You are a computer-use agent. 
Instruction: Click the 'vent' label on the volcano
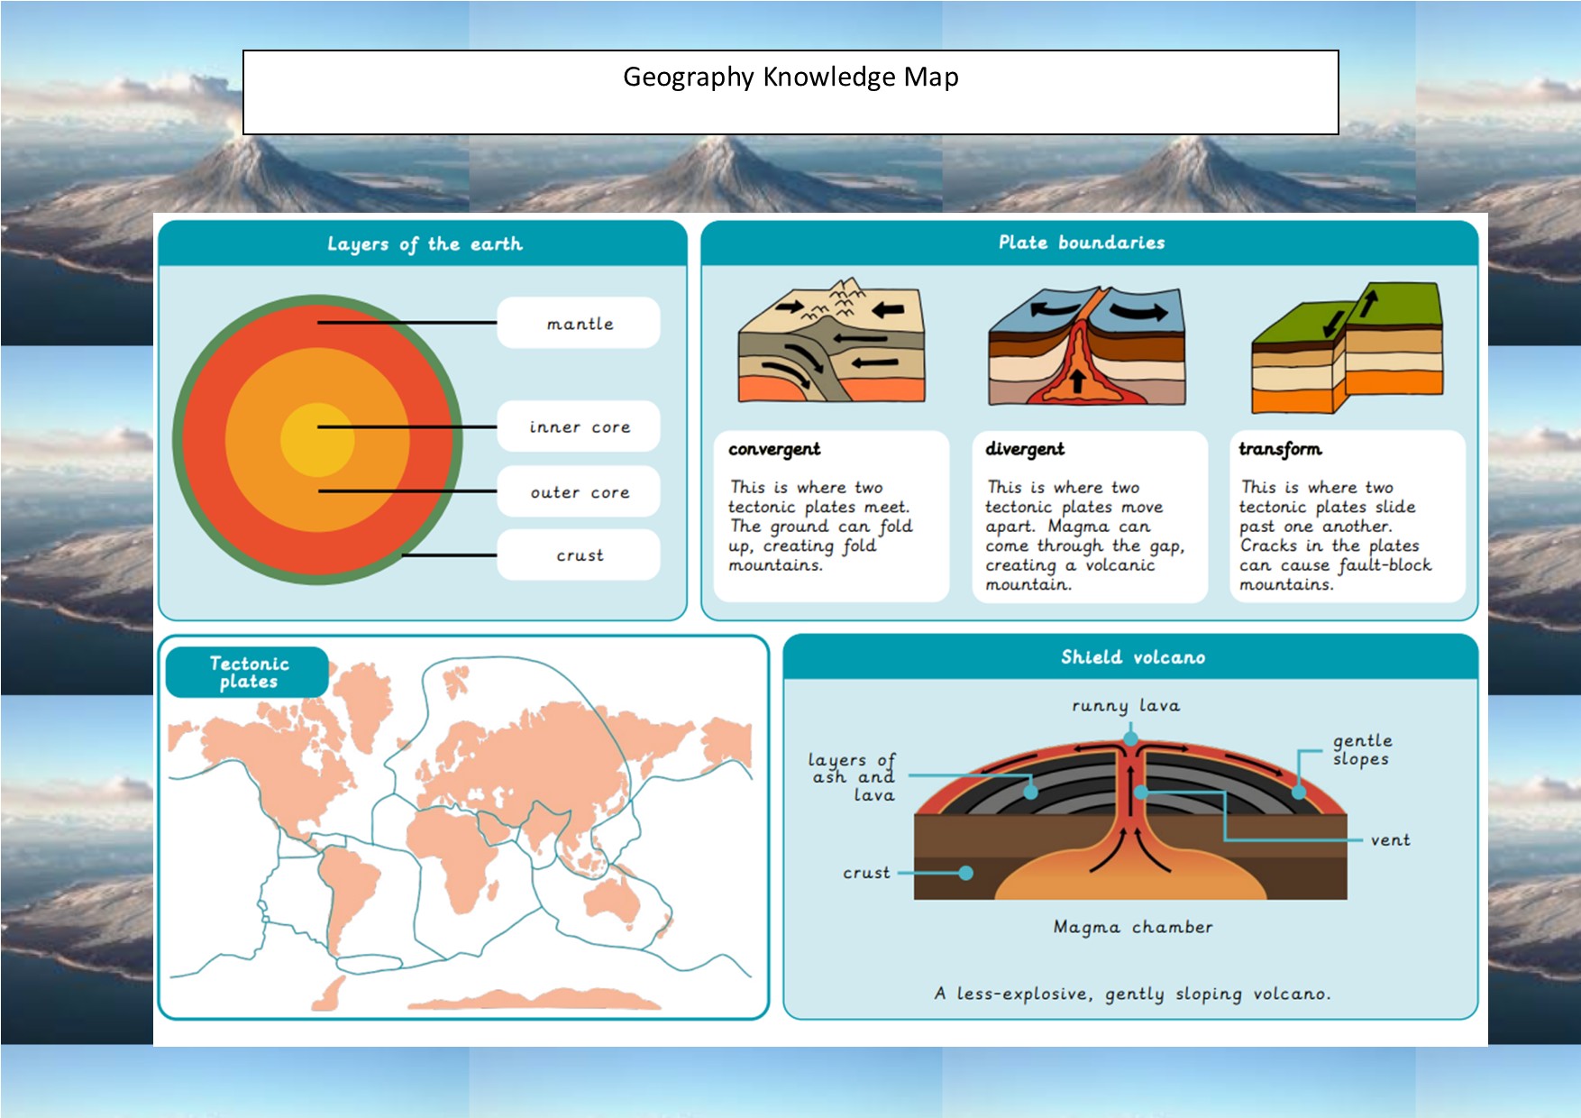1389,840
